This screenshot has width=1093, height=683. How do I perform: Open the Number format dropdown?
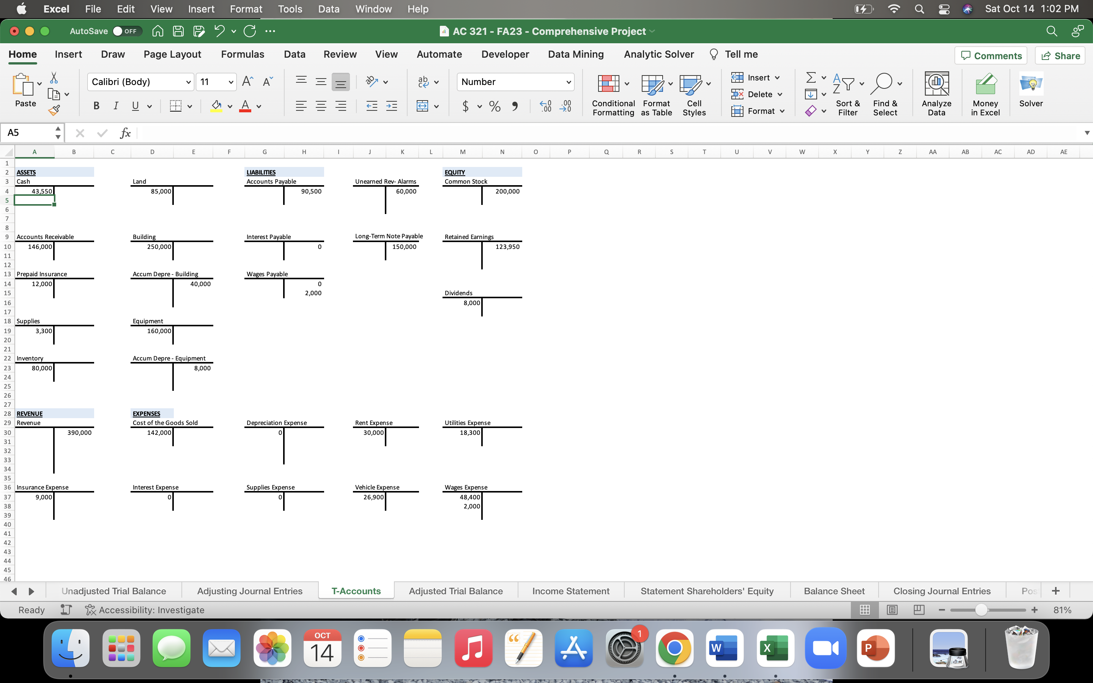pos(568,82)
